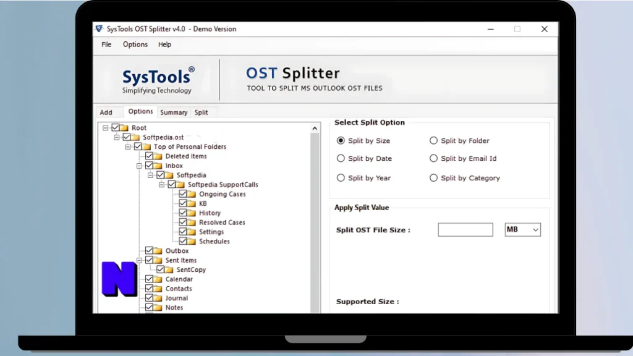
Task: Open the Help menu
Action: pyautogui.click(x=164, y=44)
